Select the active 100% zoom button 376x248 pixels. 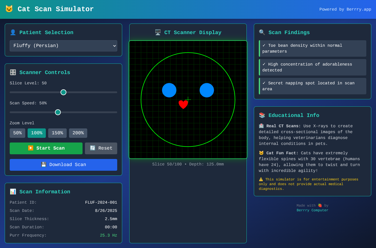point(37,133)
